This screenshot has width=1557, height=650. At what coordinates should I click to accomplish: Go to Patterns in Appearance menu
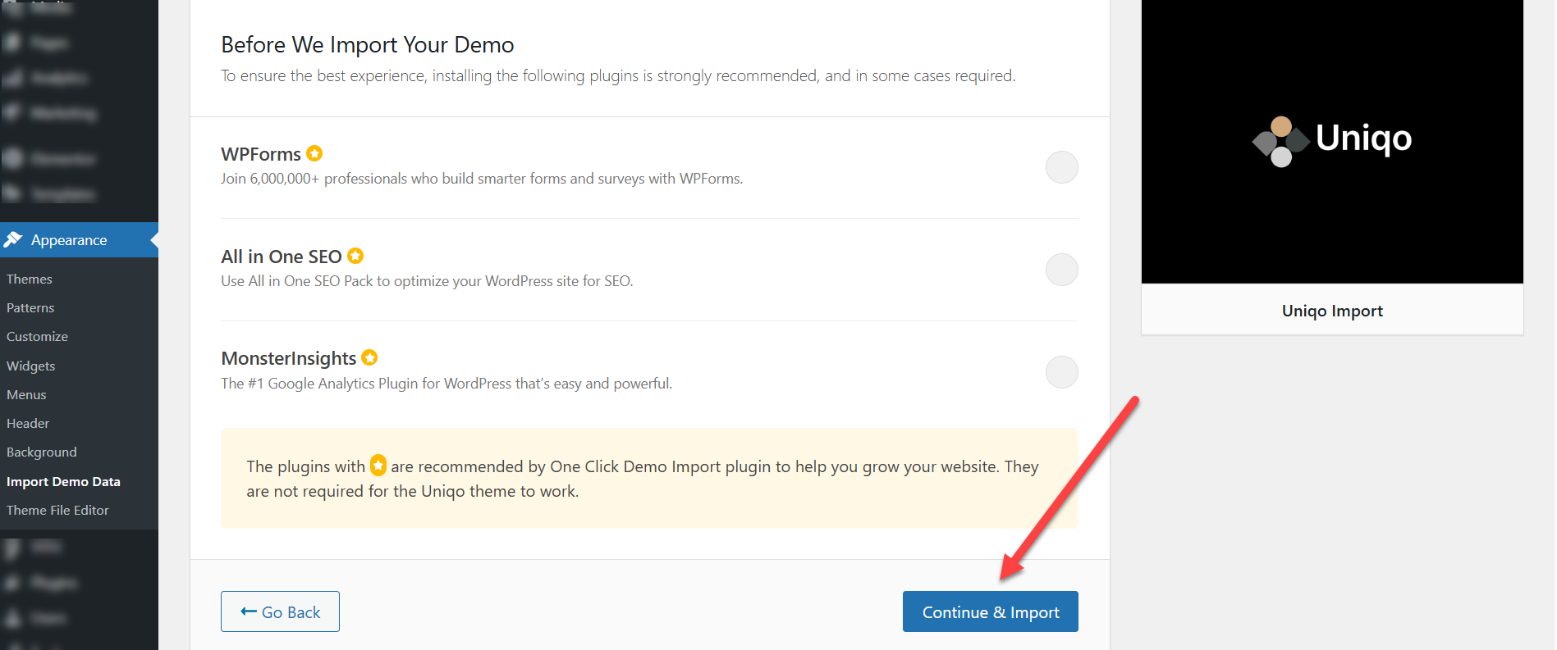(x=30, y=307)
